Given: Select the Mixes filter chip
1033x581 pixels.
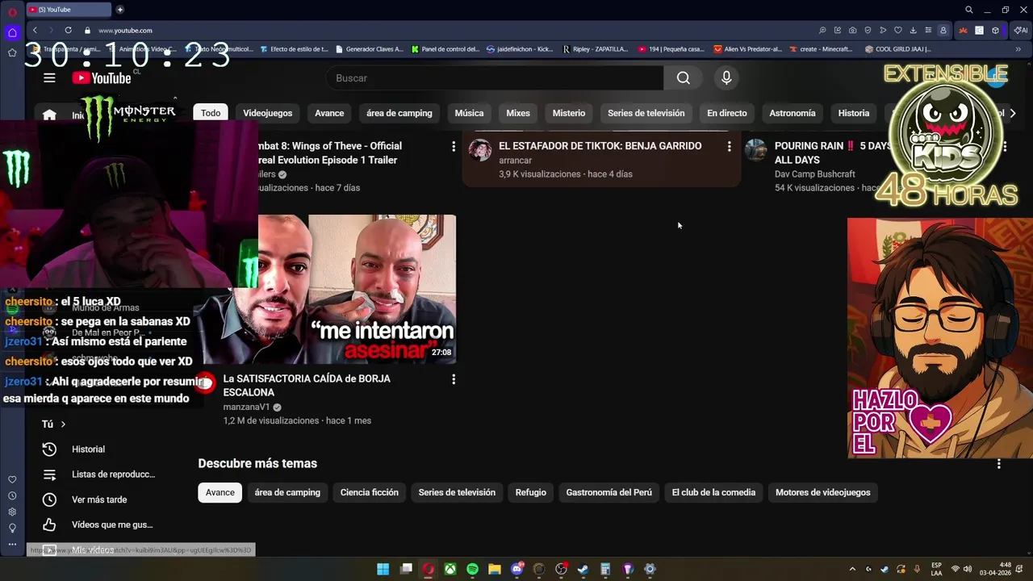Looking at the screenshot, I should pyautogui.click(x=518, y=113).
